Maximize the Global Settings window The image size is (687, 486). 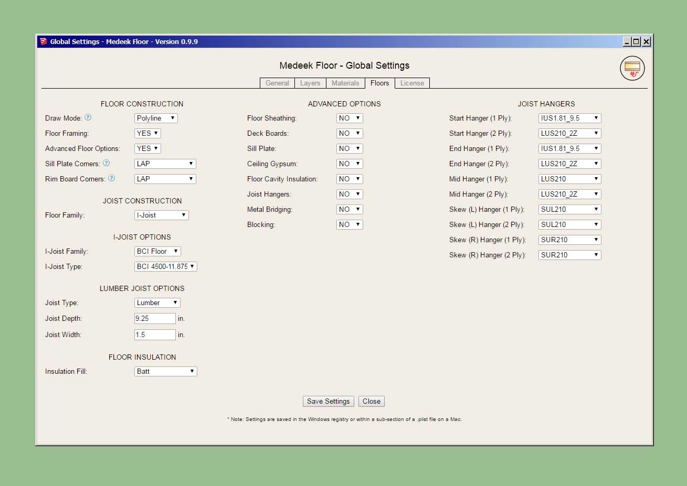click(636, 41)
